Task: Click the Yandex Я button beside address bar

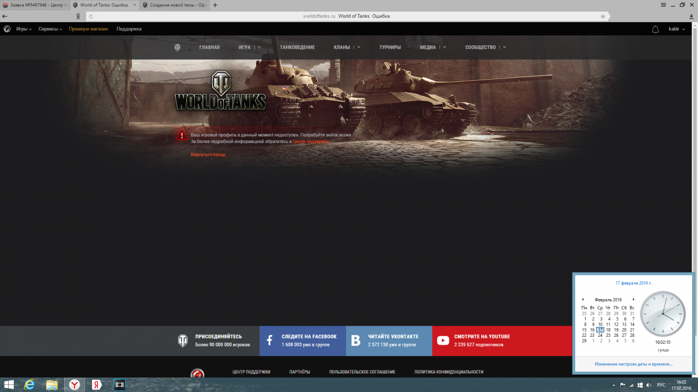Action: coord(78,16)
